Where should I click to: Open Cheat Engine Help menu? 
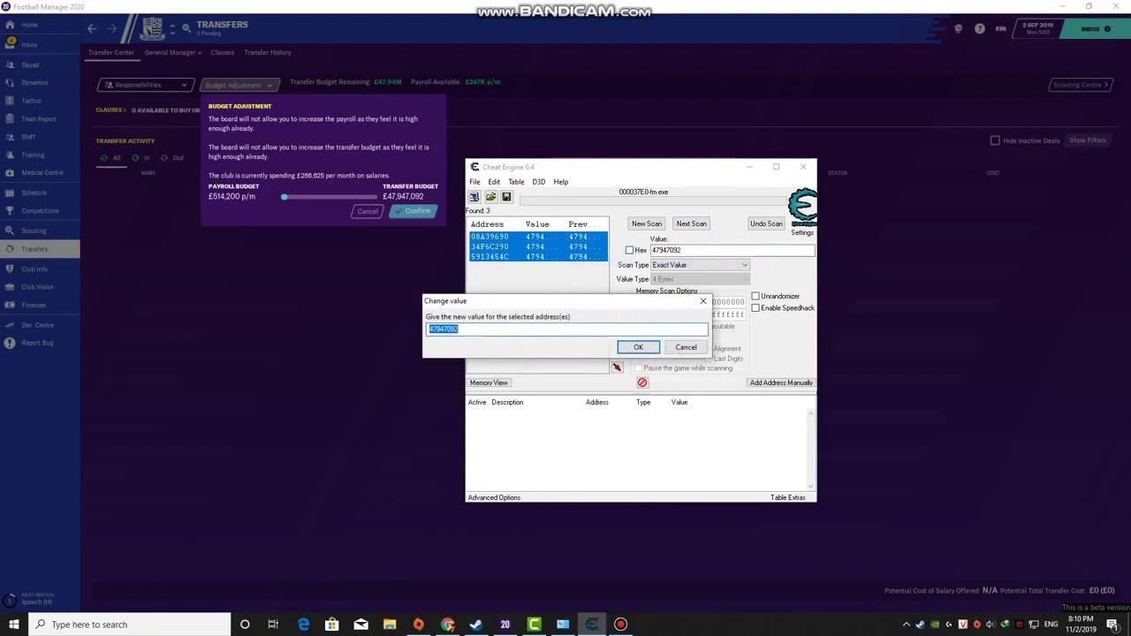(x=560, y=182)
